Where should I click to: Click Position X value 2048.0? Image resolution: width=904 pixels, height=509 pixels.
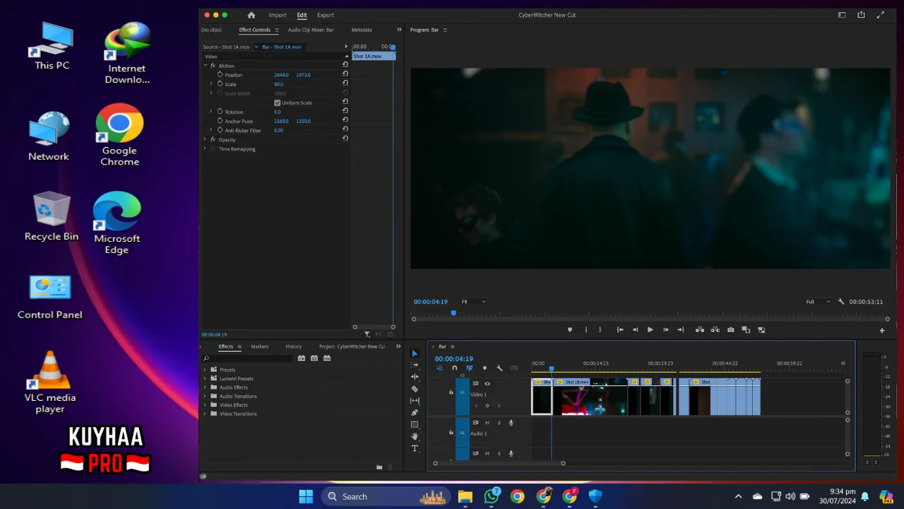tap(281, 75)
